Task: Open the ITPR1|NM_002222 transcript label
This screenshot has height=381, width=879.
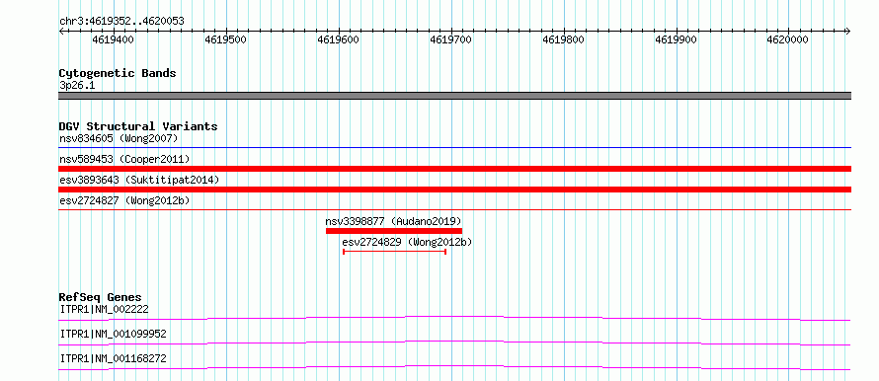Action: 105,309
